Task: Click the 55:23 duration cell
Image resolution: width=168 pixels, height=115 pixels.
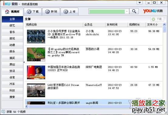Action: click(x=134, y=31)
